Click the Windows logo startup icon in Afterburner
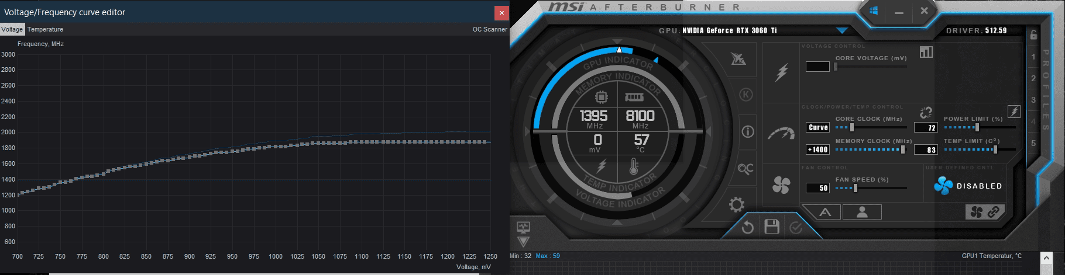Image resolution: width=1065 pixels, height=275 pixels. (874, 11)
